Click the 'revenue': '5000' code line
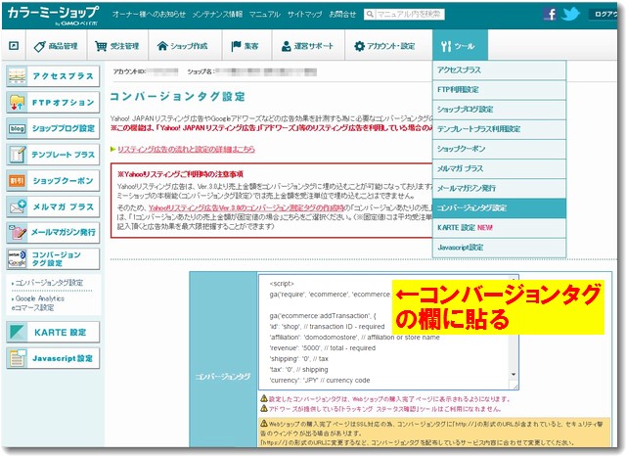Image resolution: width=626 pixels, height=456 pixels. click(x=323, y=348)
